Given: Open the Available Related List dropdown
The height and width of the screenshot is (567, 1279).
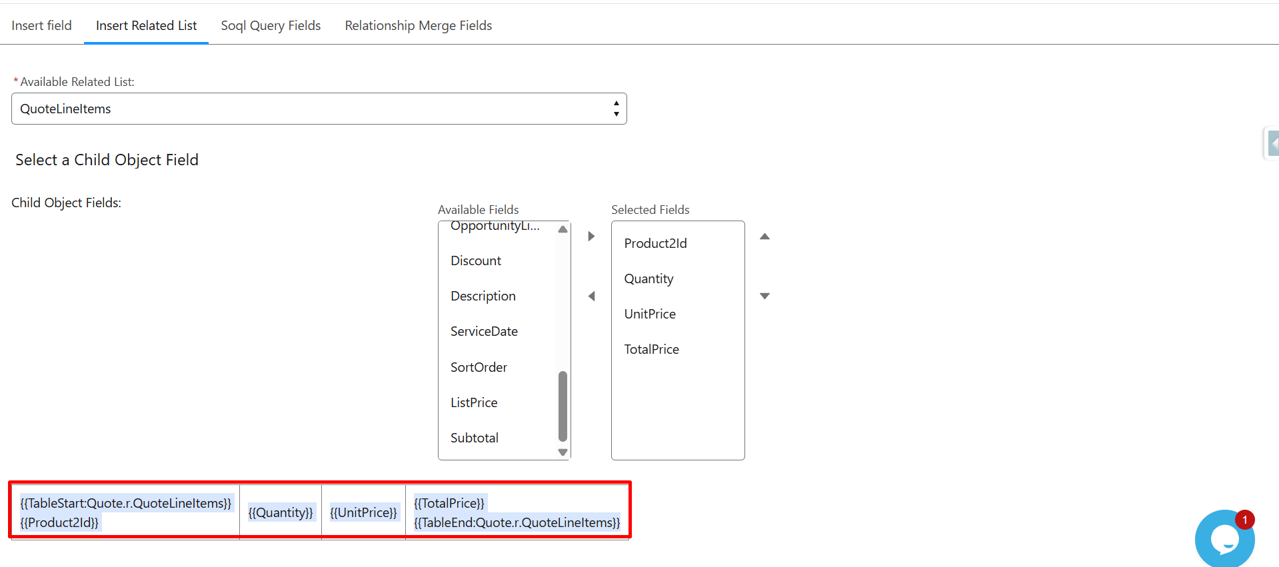Looking at the screenshot, I should tap(319, 109).
